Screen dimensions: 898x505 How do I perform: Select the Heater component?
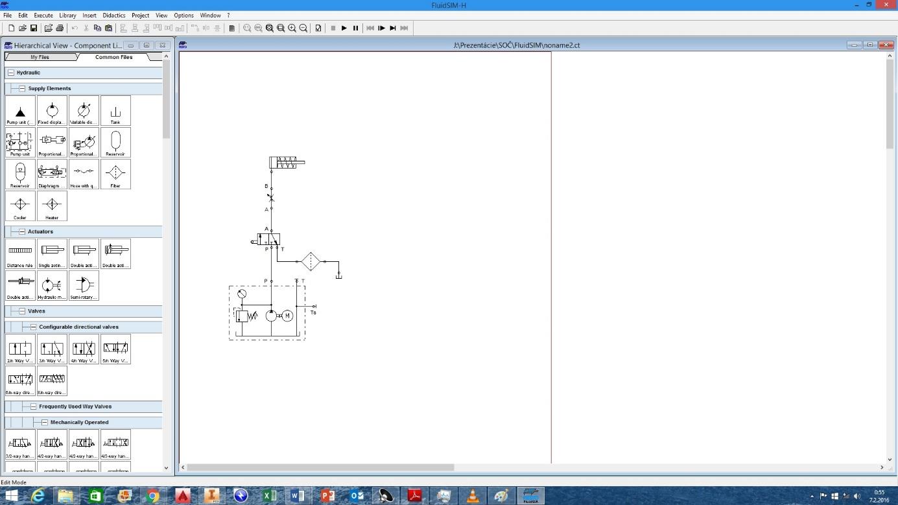click(52, 206)
